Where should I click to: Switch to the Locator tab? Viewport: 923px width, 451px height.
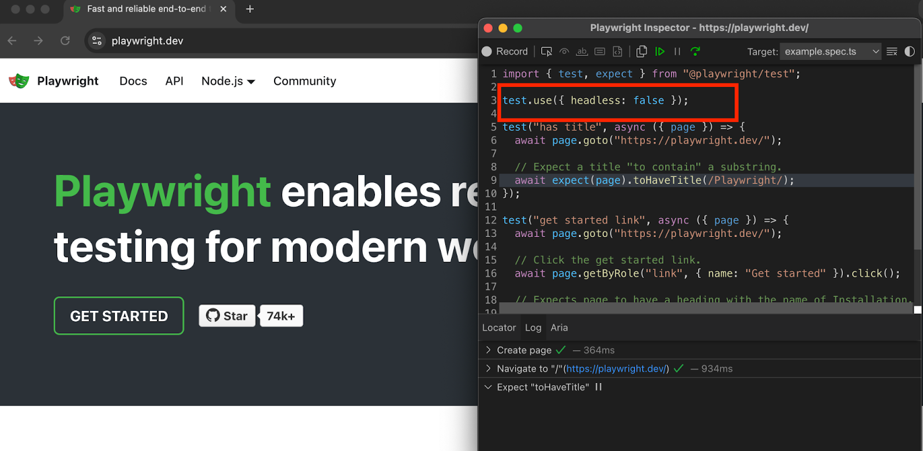tap(499, 328)
